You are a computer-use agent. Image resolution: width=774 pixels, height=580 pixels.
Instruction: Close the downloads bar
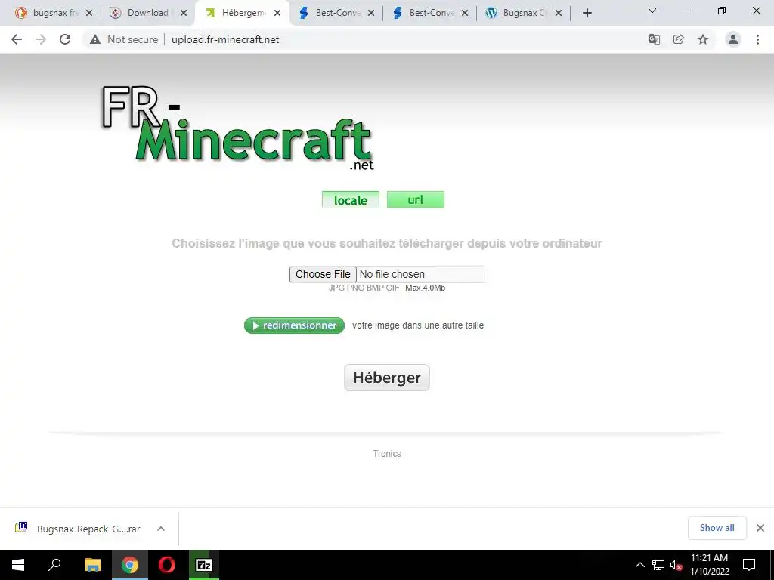tap(760, 528)
